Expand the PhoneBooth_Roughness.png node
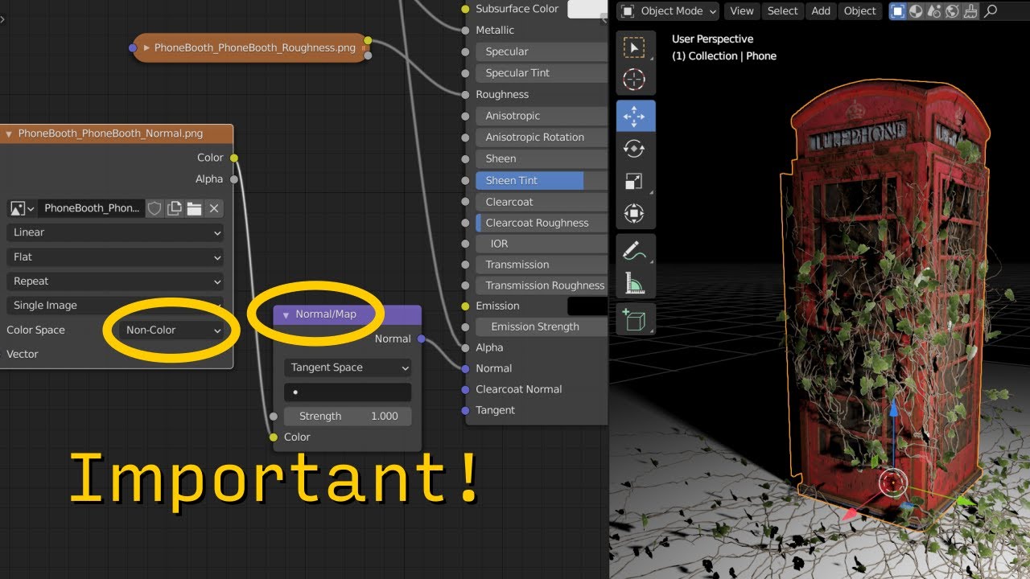The width and height of the screenshot is (1030, 579). (146, 48)
